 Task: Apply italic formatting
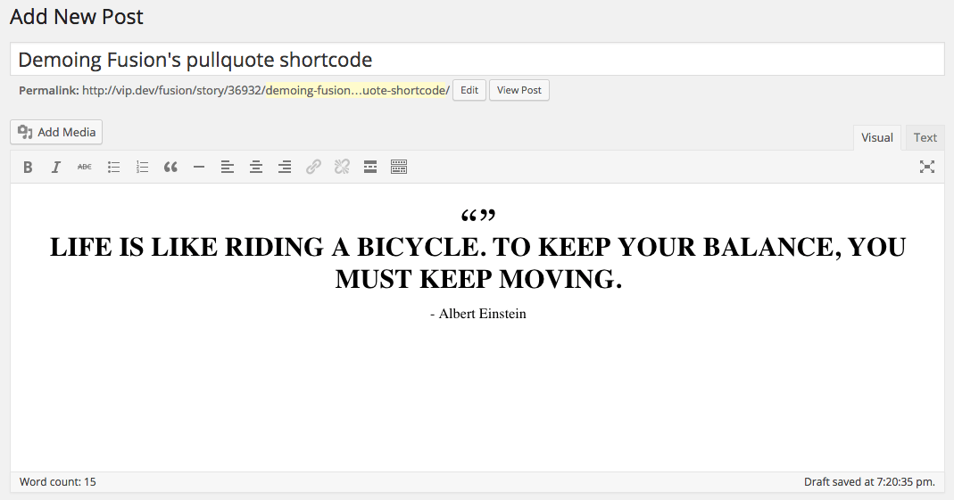point(56,167)
